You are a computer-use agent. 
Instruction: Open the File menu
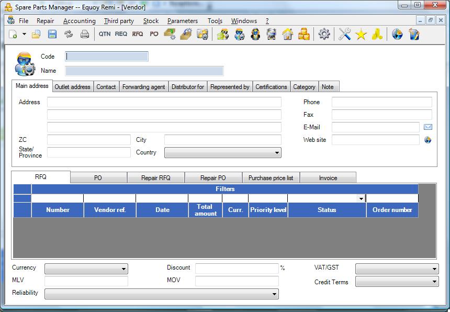pyautogui.click(x=24, y=21)
